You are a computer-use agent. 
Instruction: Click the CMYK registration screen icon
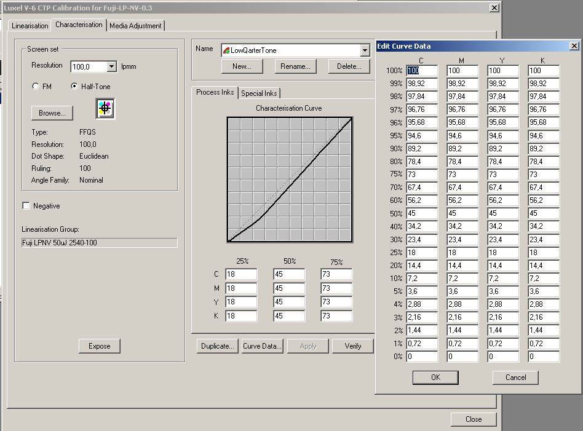point(105,109)
